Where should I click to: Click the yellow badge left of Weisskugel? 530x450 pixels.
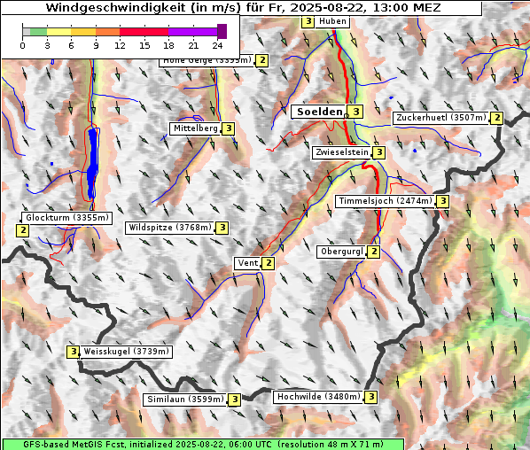click(73, 352)
